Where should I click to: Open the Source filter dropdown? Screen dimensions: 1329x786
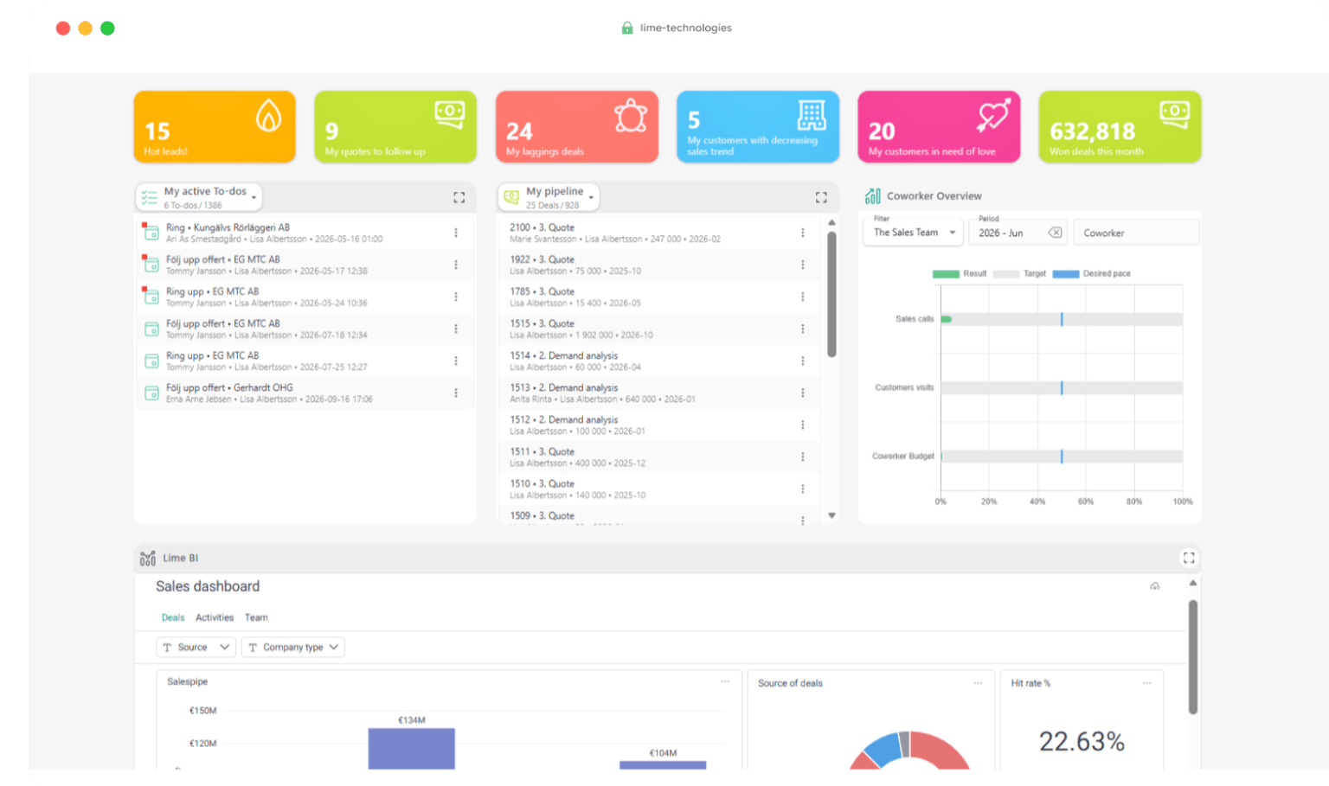[x=196, y=647]
